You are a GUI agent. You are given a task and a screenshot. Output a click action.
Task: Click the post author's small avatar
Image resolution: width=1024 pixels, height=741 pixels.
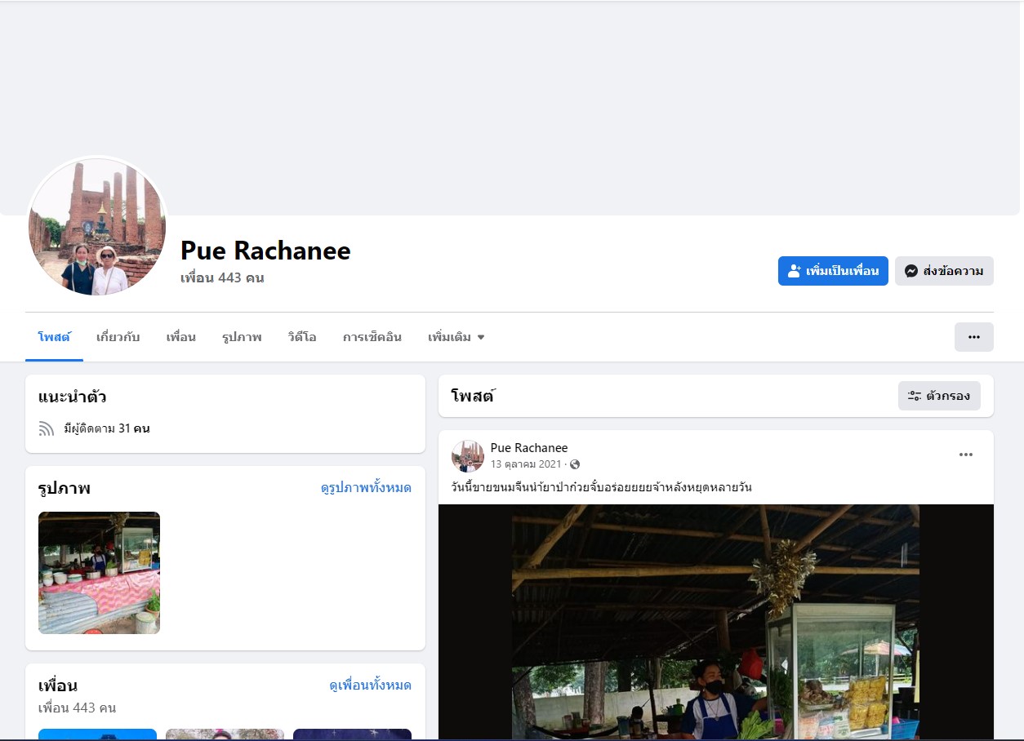point(467,455)
